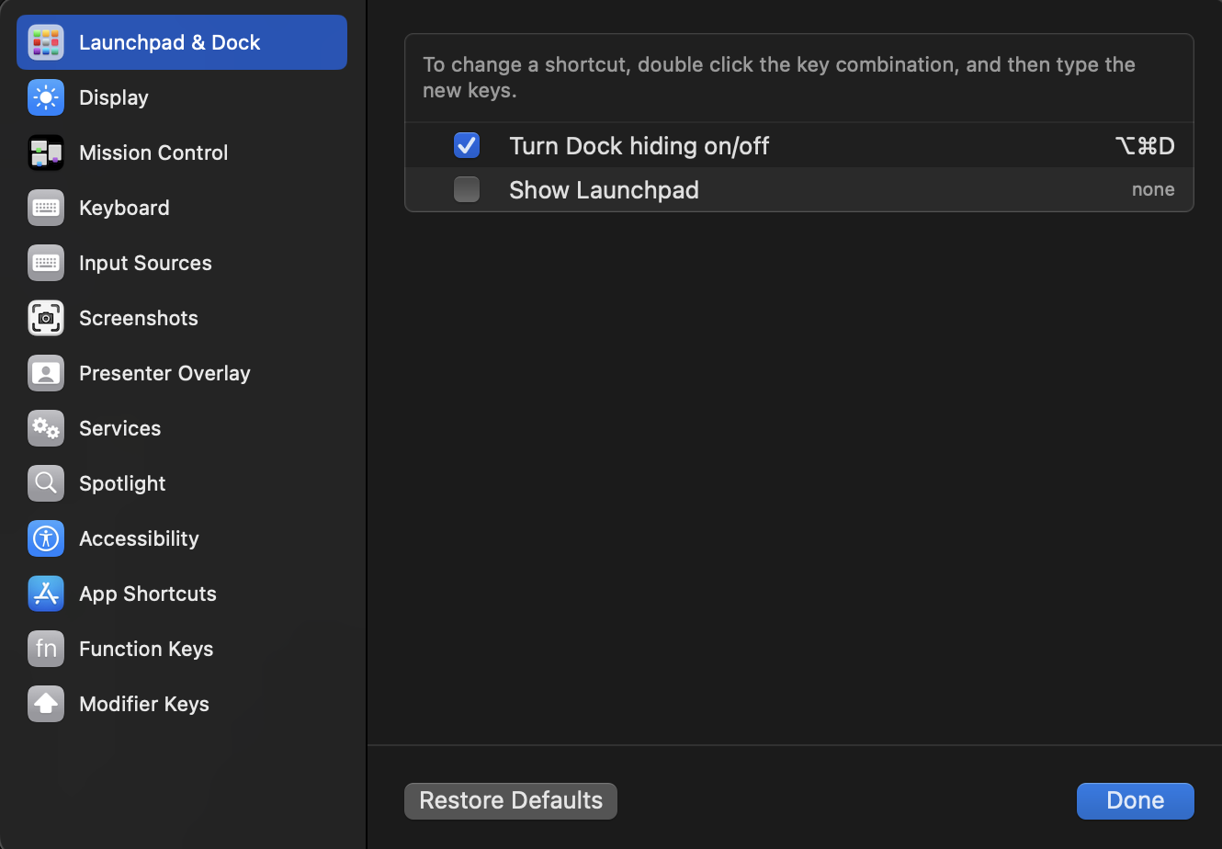Click the Presenter Overlay icon

[x=46, y=373]
